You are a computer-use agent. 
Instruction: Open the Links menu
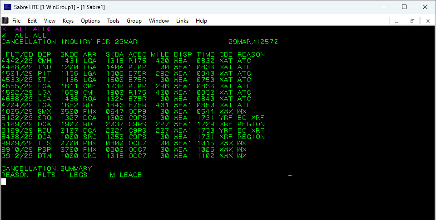[182, 21]
